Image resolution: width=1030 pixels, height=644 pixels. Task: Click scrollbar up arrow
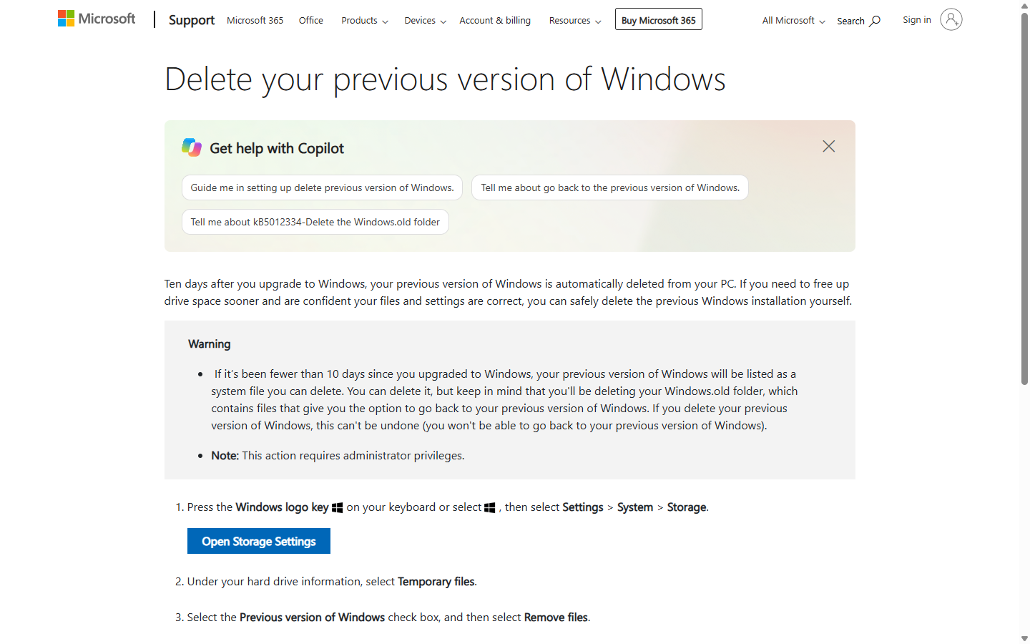coord(1024,5)
